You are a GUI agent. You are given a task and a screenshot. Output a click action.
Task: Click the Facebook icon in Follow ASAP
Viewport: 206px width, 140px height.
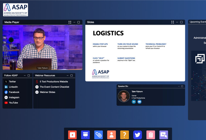(x=6, y=92)
